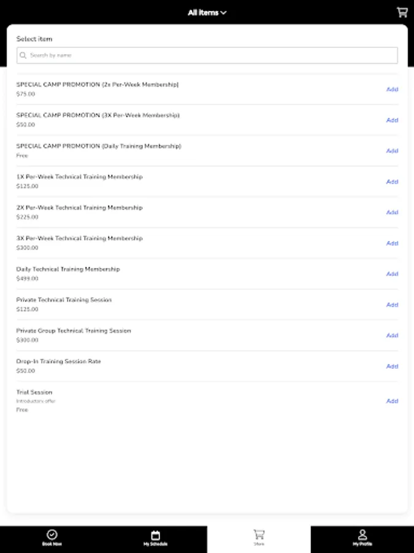Viewport: 414px width, 553px height.
Task: Add Private Technical Training Session
Action: tap(392, 305)
